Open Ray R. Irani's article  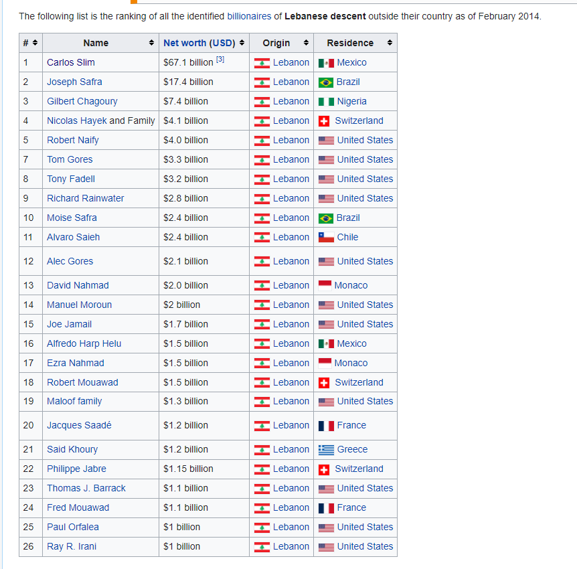click(x=72, y=546)
